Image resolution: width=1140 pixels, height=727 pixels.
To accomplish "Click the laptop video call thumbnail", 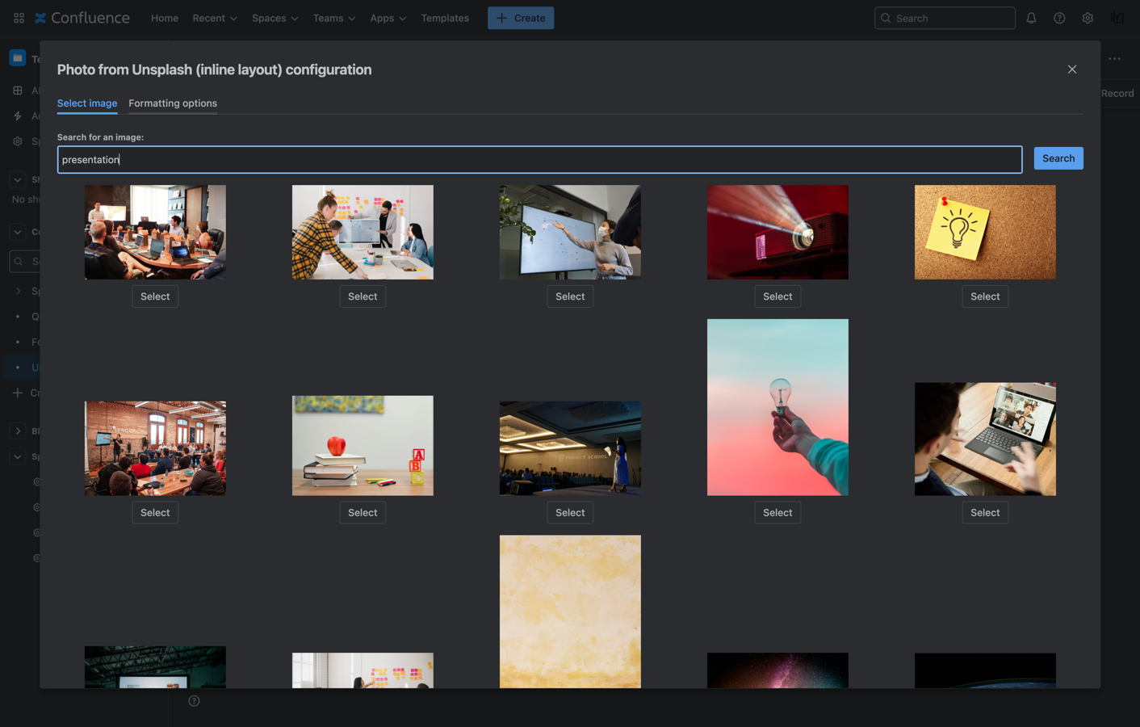I will (985, 439).
